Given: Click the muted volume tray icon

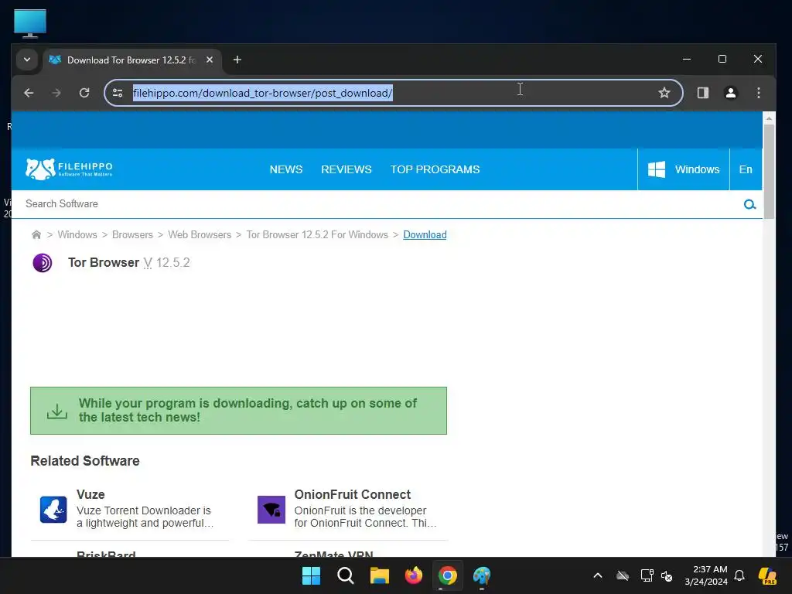Looking at the screenshot, I should 667,575.
